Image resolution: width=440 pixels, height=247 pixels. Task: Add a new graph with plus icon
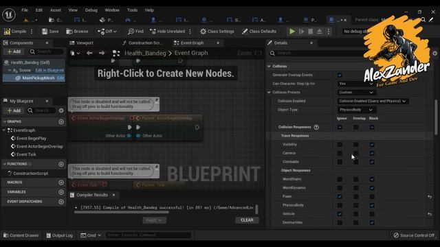click(61, 122)
